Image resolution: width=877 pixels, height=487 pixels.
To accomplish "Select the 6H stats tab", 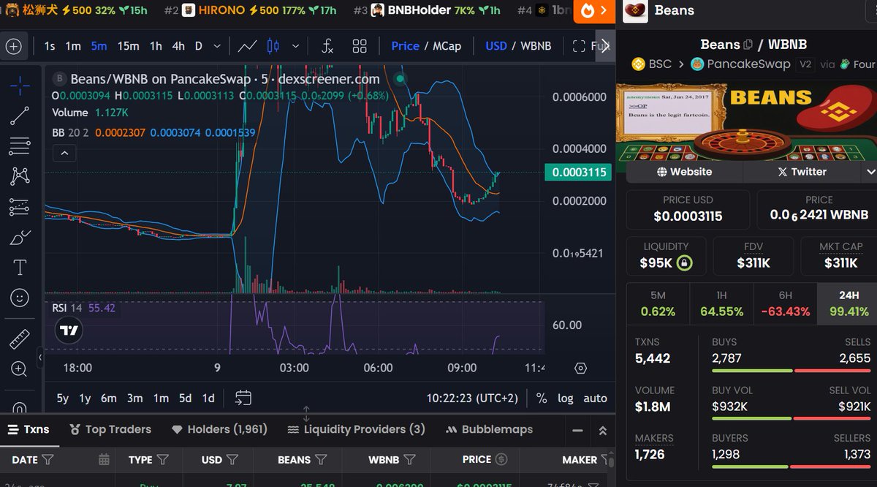I will point(785,303).
